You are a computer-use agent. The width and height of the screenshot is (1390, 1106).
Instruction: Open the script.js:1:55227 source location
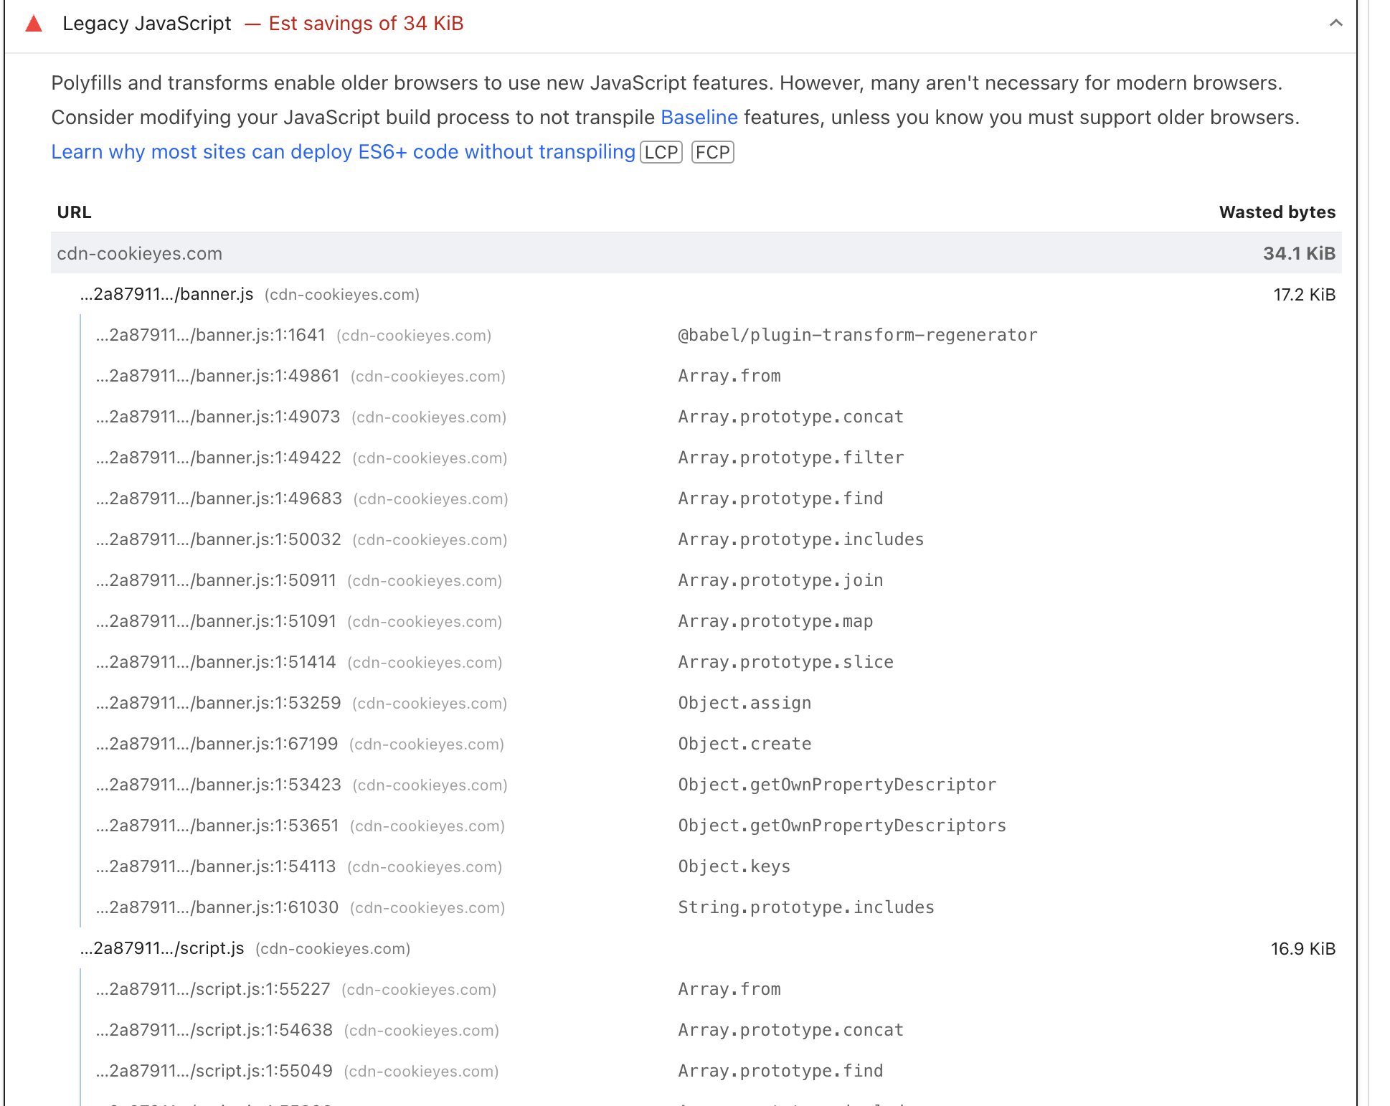pos(213,989)
